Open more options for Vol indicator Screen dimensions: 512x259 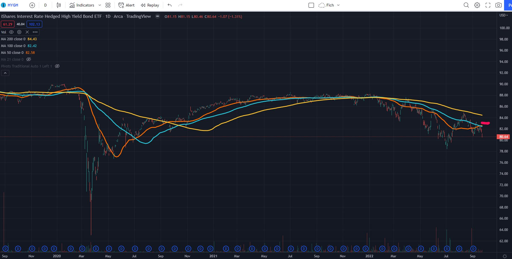pos(35,32)
